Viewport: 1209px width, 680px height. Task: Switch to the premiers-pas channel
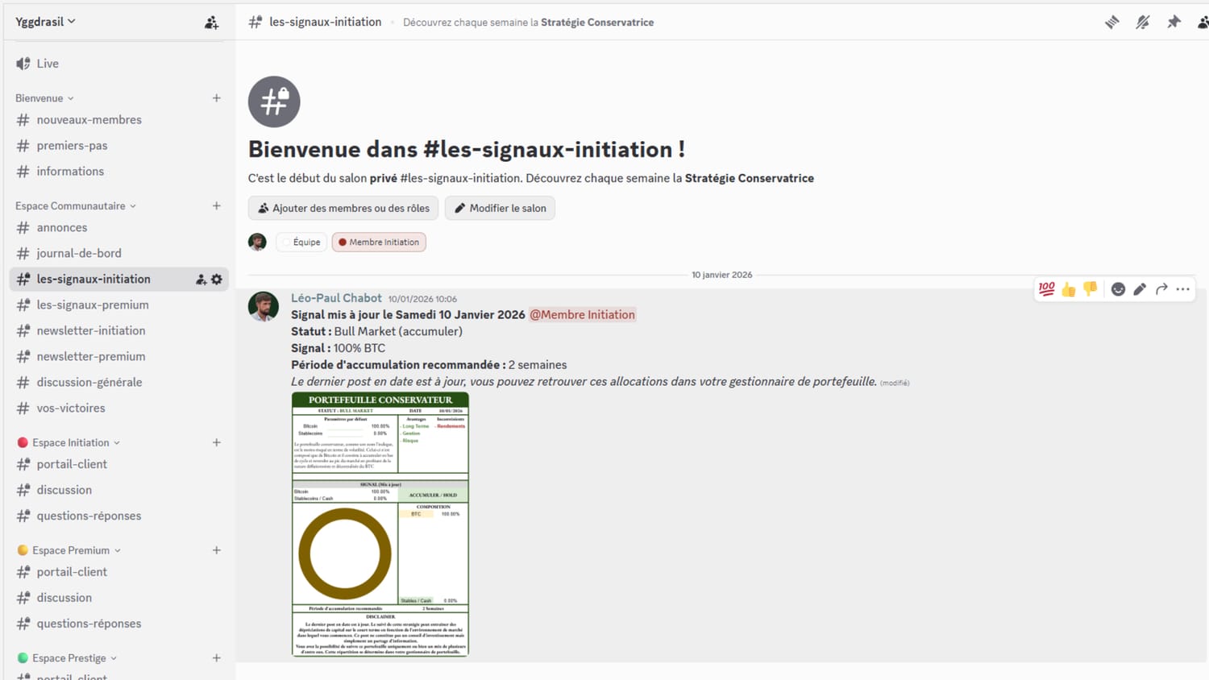tap(118, 146)
